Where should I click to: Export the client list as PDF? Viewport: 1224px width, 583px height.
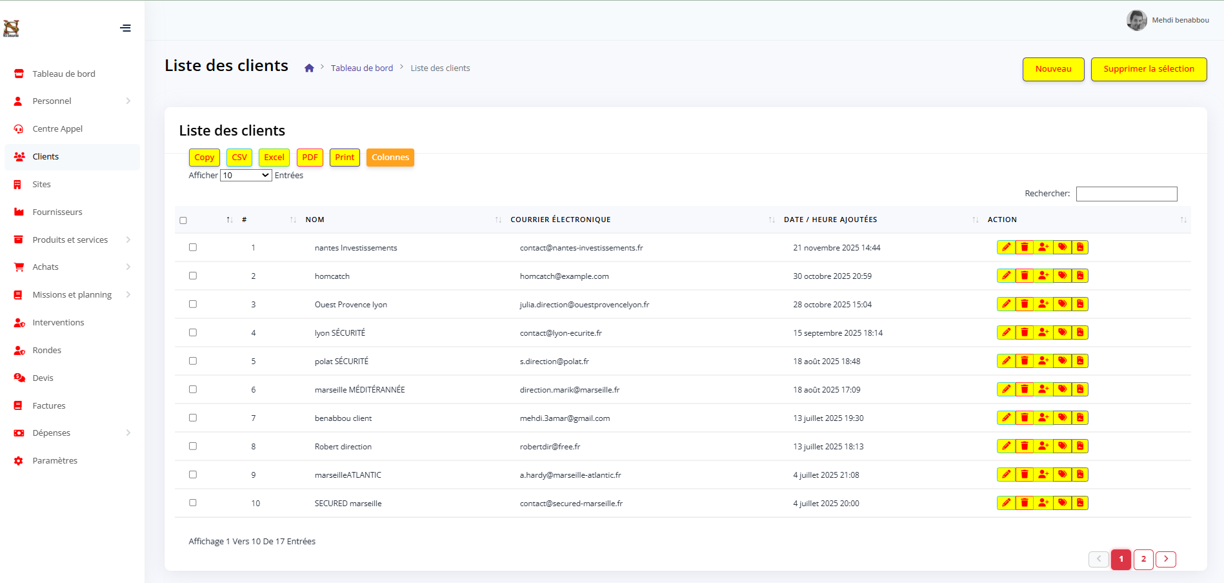tap(310, 157)
